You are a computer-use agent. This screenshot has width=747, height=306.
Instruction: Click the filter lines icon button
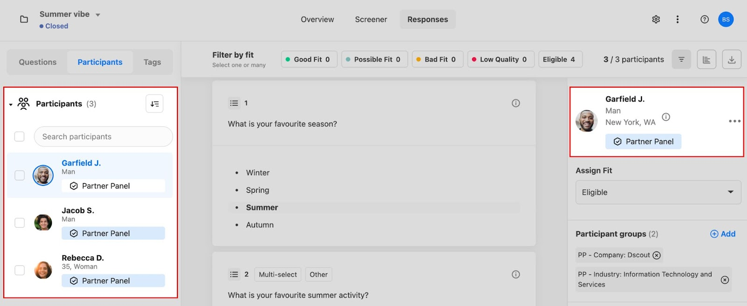(681, 60)
